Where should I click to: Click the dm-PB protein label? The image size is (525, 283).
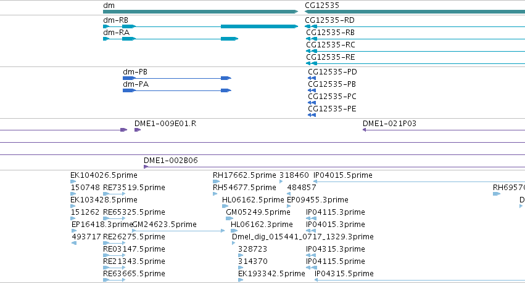[135, 72]
